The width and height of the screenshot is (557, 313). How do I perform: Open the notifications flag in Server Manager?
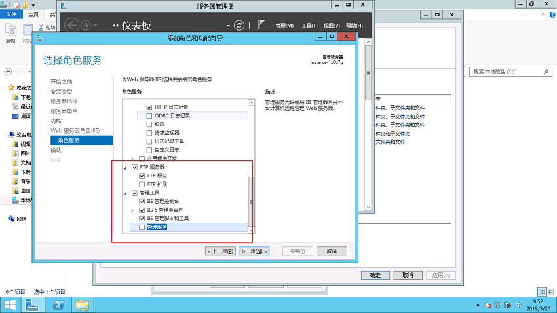(x=261, y=24)
